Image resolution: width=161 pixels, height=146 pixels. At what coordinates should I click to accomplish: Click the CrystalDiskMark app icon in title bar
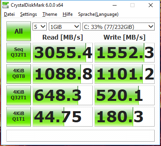(6, 5)
